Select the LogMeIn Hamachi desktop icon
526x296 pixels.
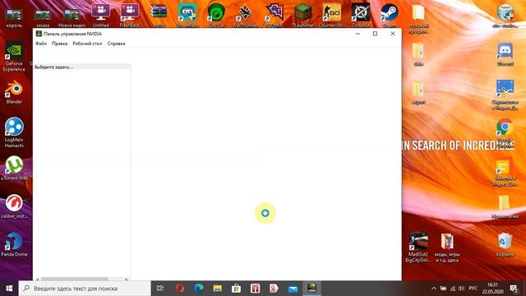14,132
